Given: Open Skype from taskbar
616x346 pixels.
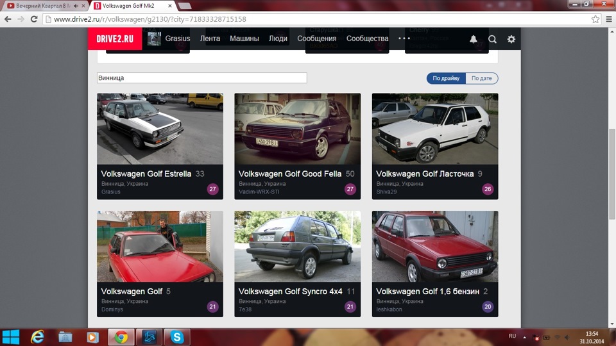Looking at the screenshot, I should [x=177, y=337].
